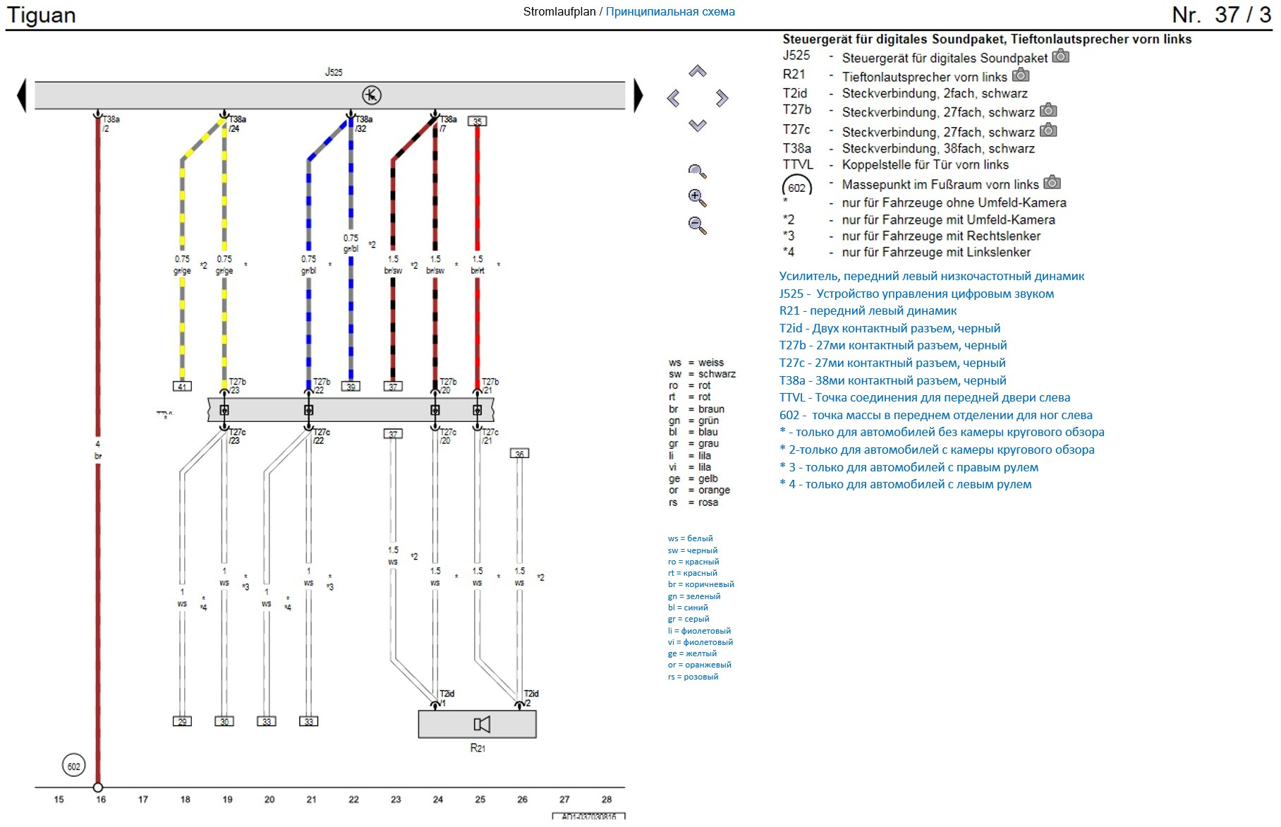1281x827 pixels.
Task: Open camera photo for T27b connector
Action: pos(1048,110)
